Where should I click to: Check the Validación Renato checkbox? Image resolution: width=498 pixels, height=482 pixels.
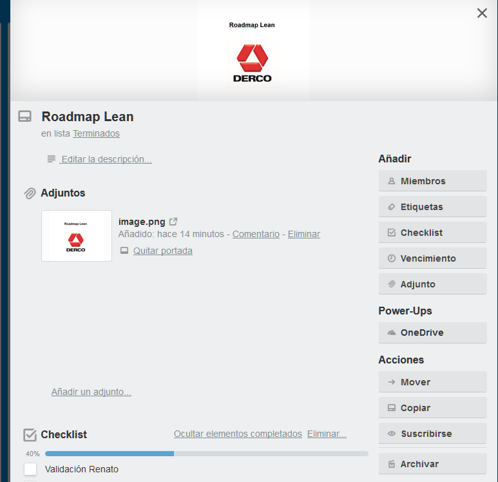point(30,469)
